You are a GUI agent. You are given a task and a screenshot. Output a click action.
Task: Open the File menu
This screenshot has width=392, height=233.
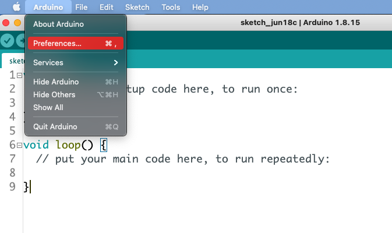(82, 7)
